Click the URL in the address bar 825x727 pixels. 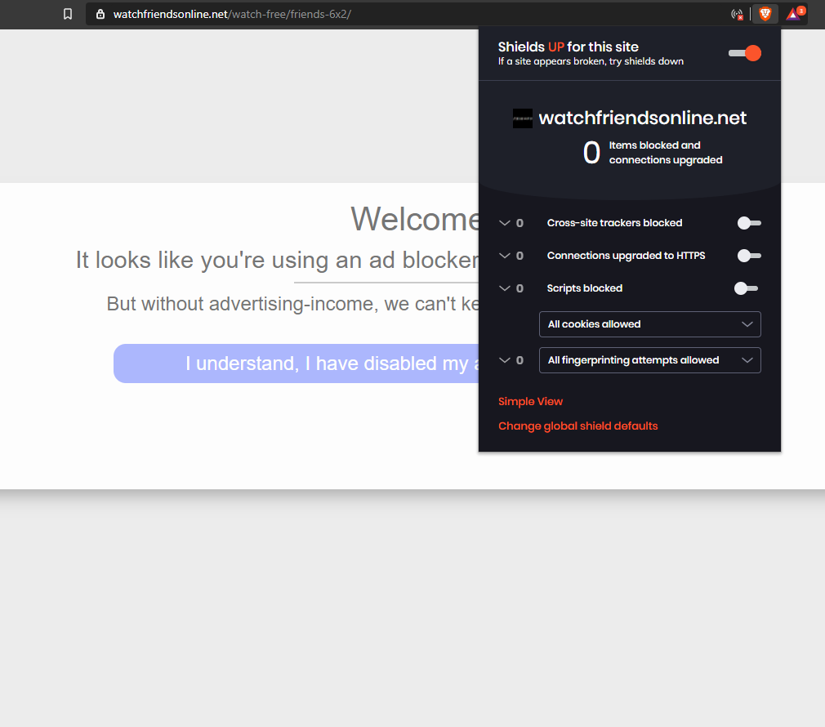232,14
